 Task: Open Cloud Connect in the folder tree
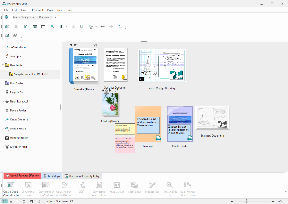click(18, 120)
